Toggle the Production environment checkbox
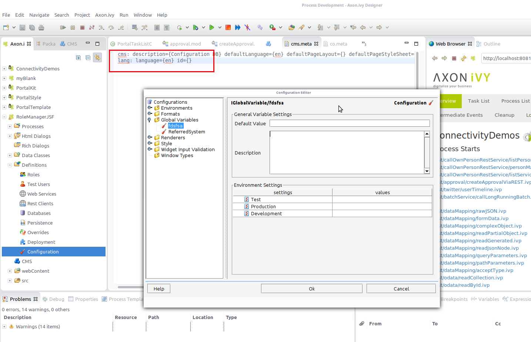This screenshot has width=531, height=342. click(247, 206)
